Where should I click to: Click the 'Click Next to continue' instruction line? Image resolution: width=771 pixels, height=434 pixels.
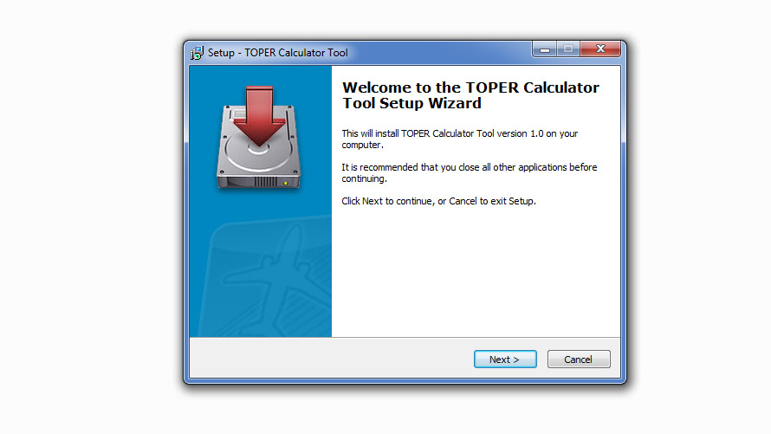click(438, 201)
